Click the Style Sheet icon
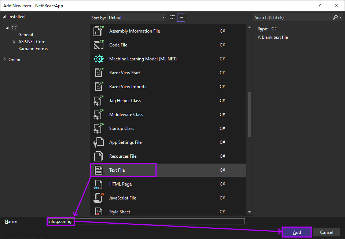 (98, 212)
